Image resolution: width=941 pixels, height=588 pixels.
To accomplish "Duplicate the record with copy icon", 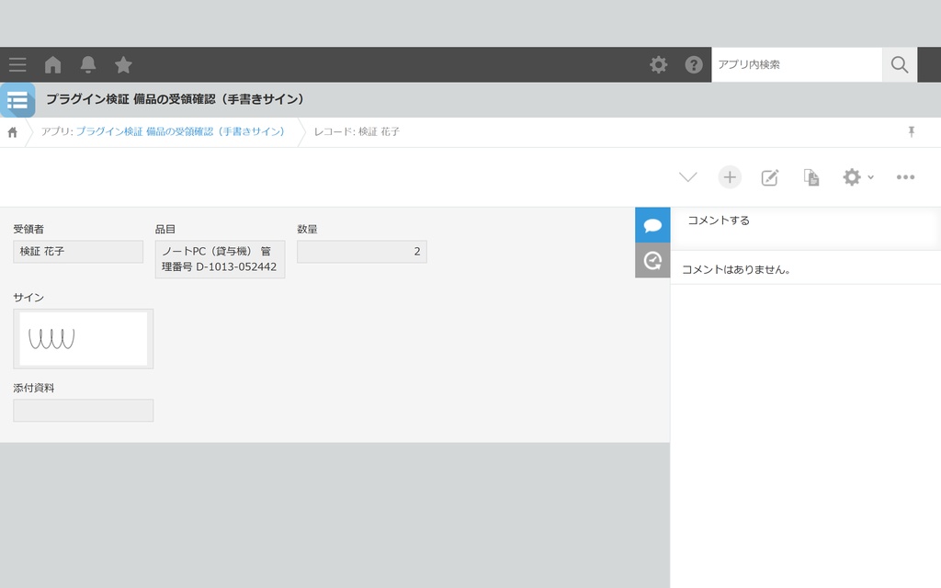I will click(811, 177).
